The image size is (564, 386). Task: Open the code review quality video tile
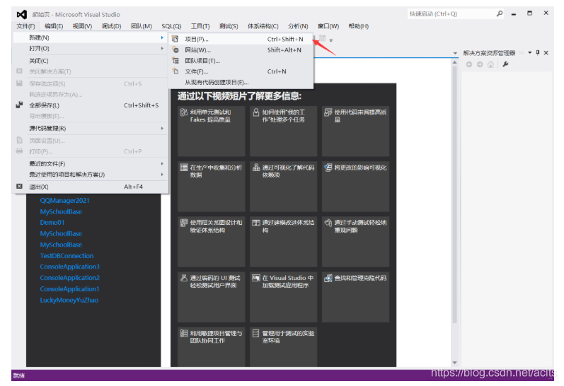[355, 131]
